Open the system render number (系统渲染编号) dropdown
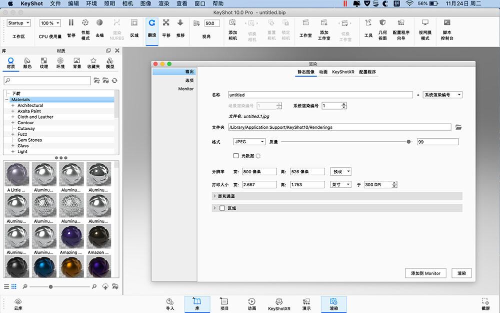Viewport: 500px width, 313px height. pyautogui.click(x=442, y=95)
